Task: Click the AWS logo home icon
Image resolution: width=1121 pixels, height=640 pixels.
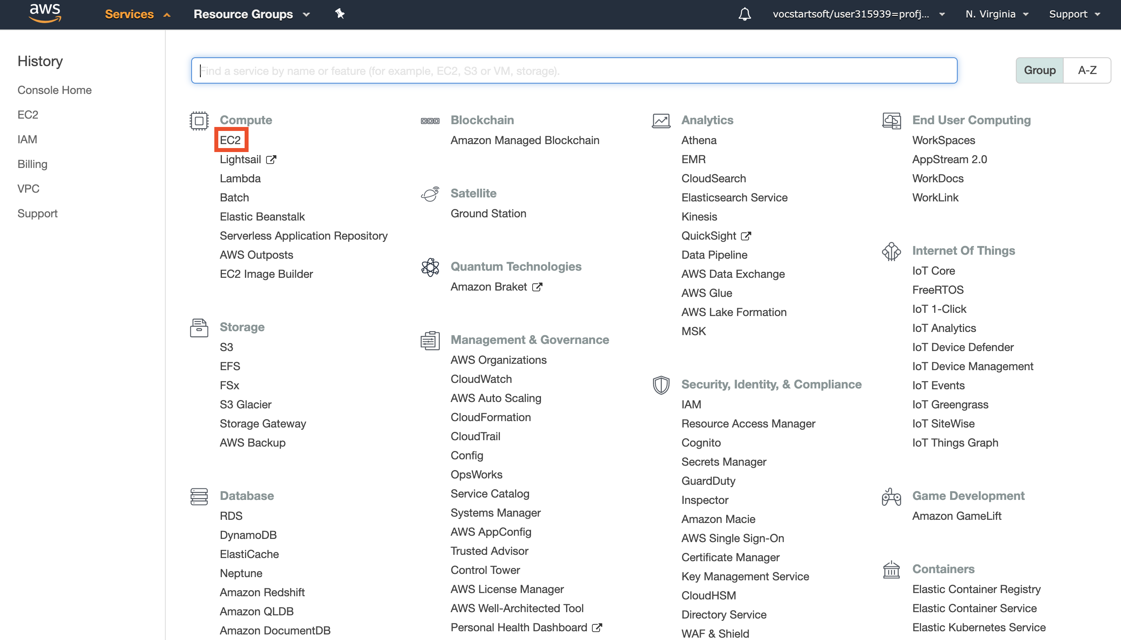Action: 45,13
